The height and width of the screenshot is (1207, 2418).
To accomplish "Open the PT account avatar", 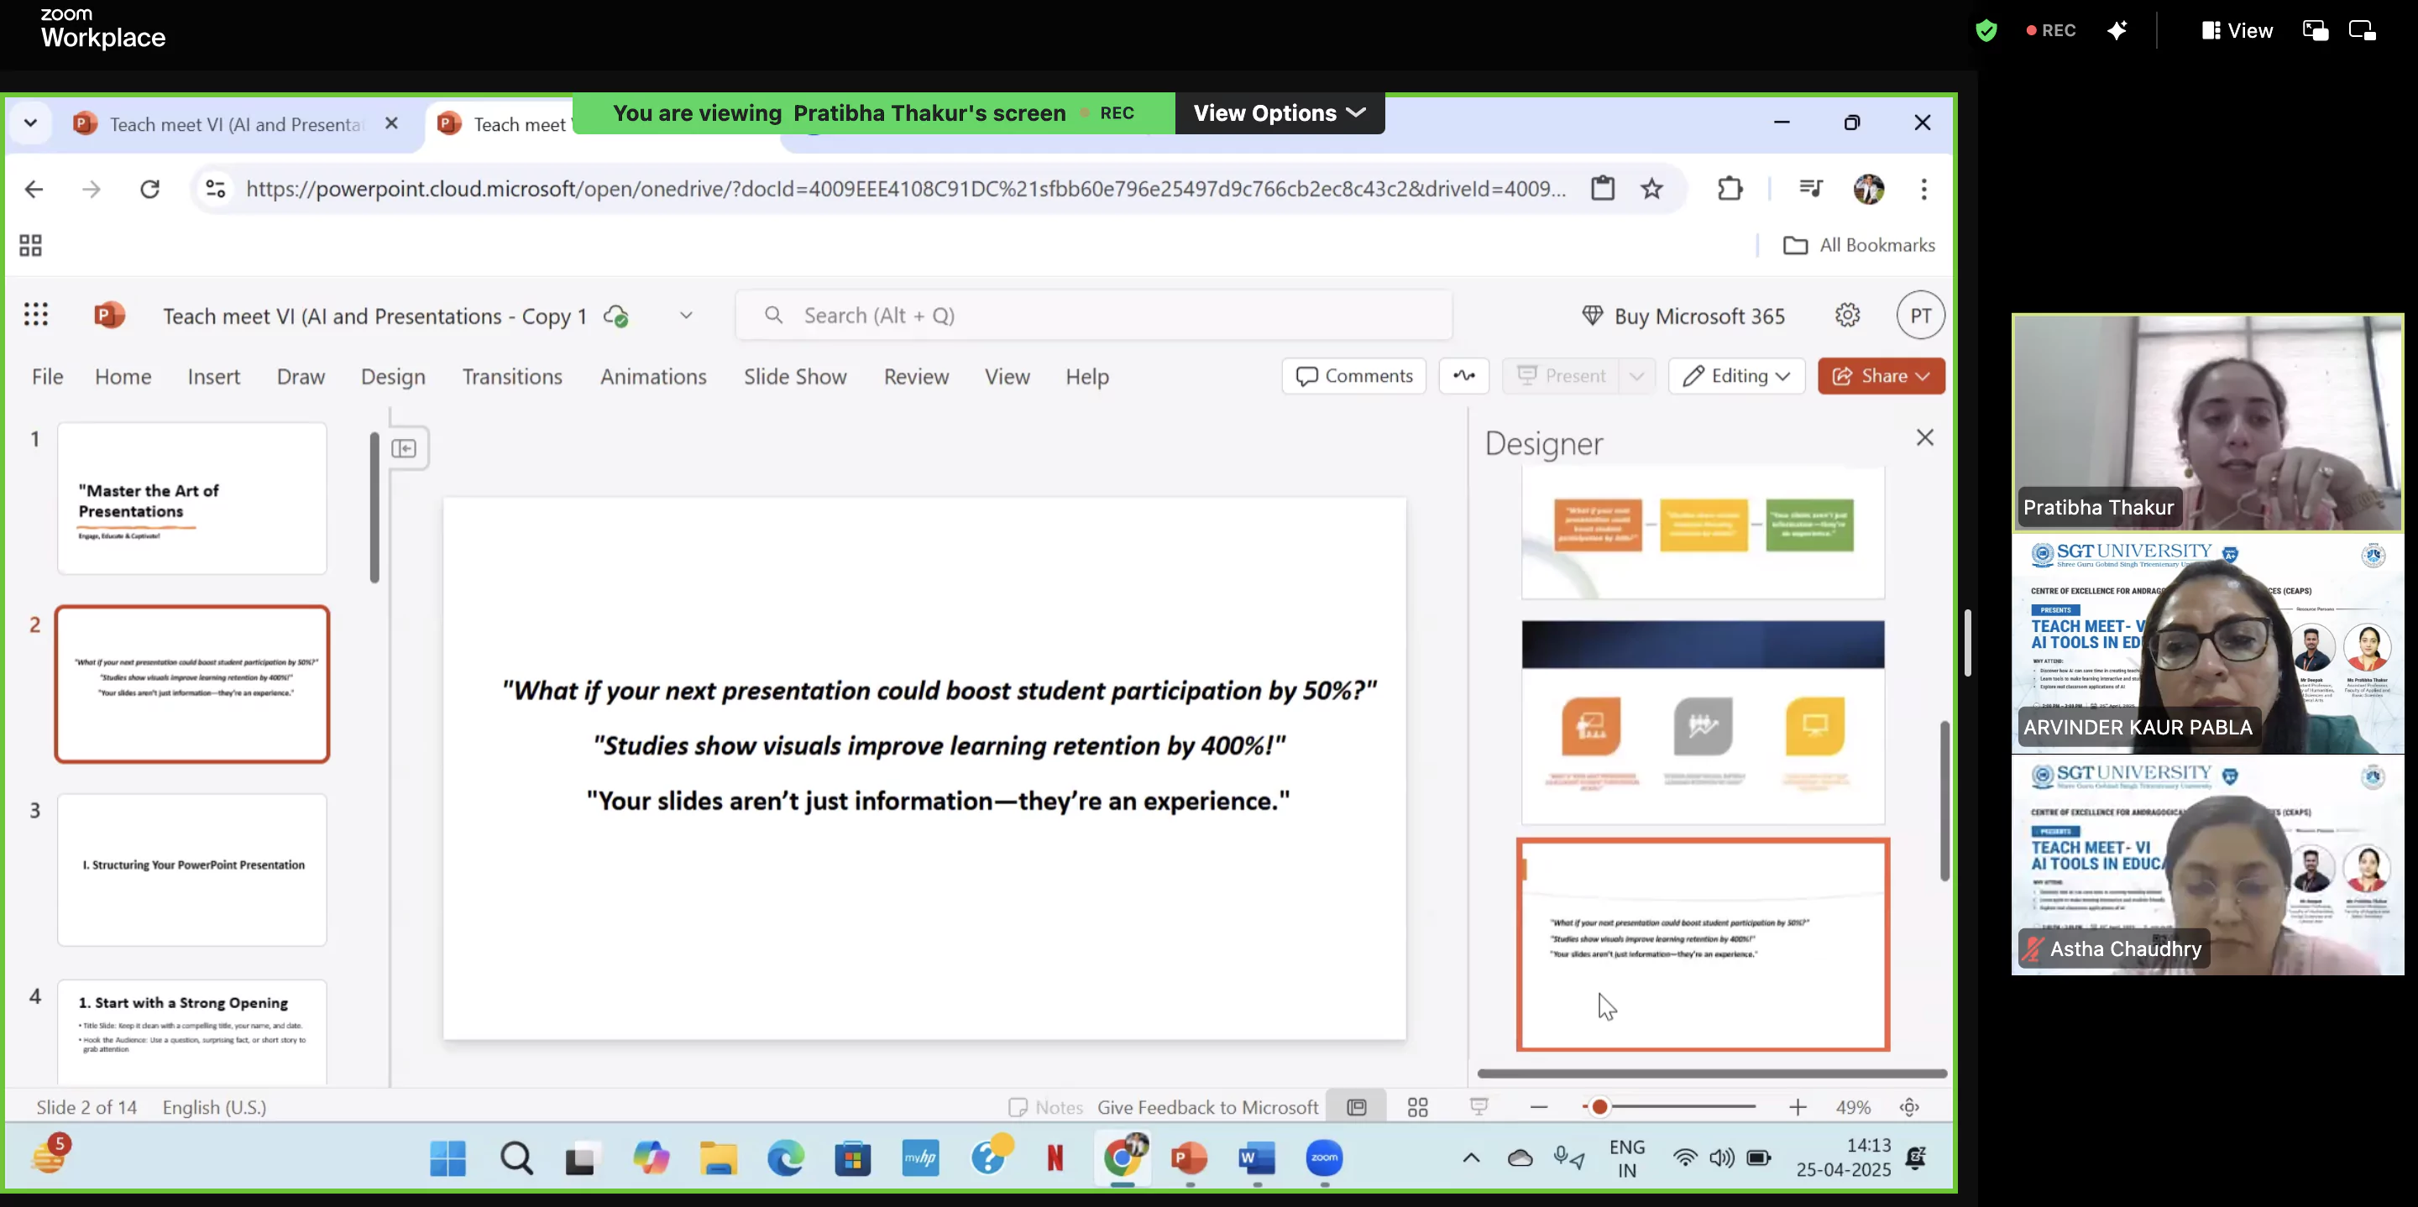I will (1920, 316).
